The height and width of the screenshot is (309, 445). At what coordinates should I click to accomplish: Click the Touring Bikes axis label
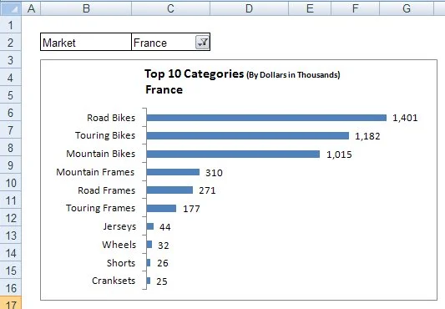coord(105,135)
